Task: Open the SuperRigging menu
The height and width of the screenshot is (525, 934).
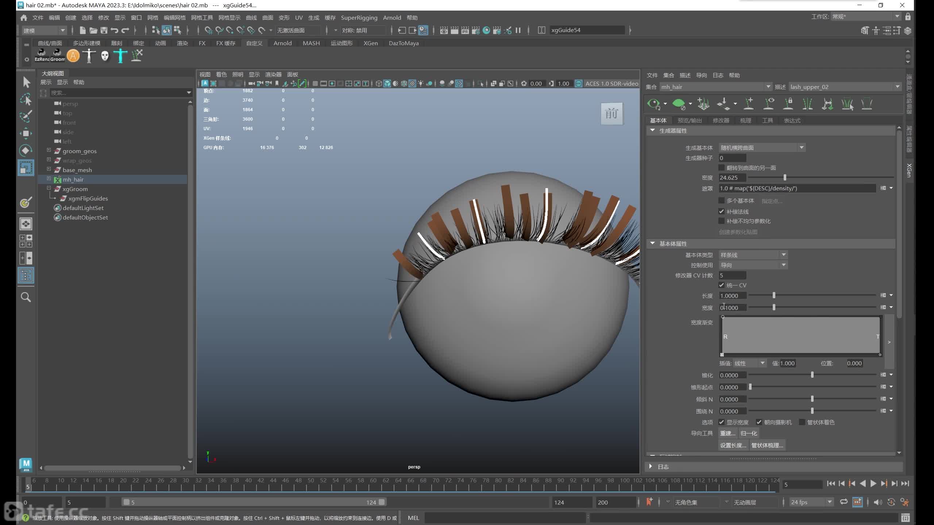Action: 359,17
